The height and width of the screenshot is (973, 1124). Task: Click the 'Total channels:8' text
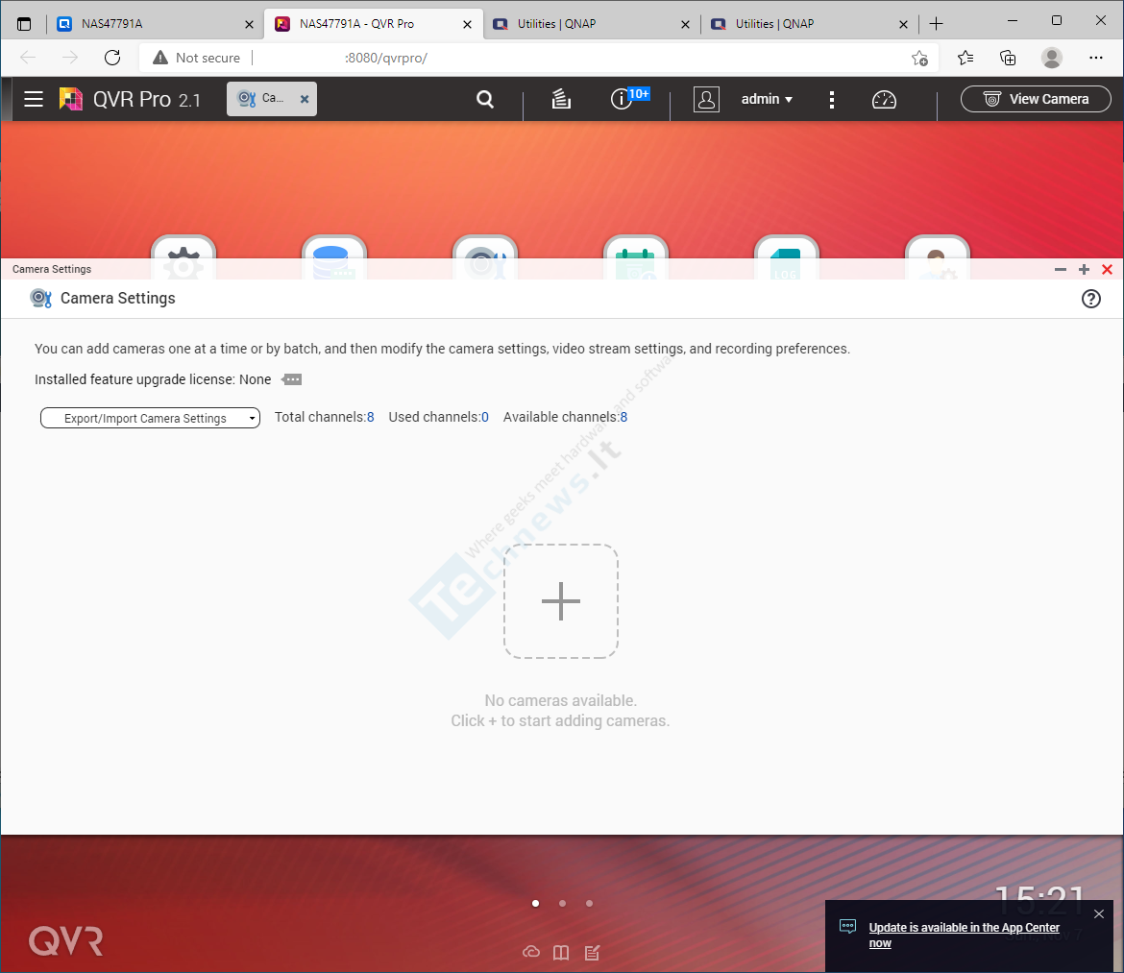(324, 417)
